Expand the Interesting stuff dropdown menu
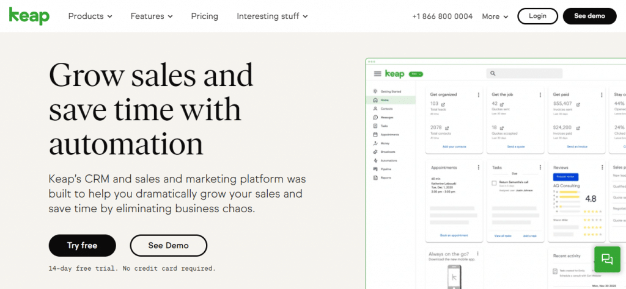The image size is (626, 289). (x=272, y=16)
